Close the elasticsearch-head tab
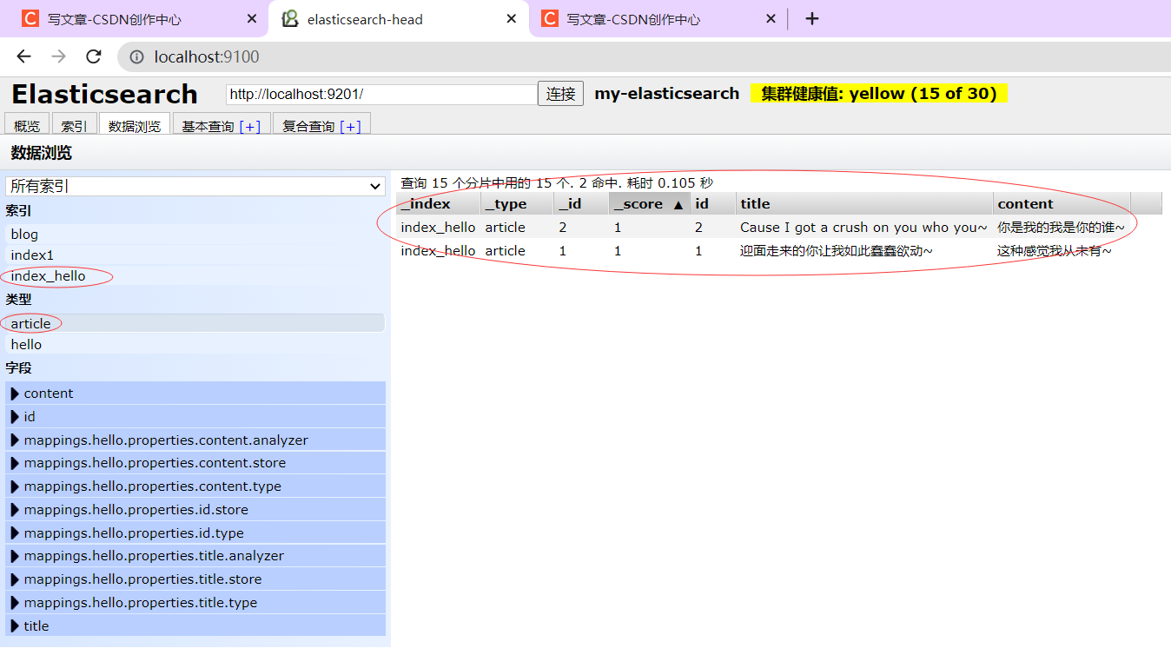Viewport: 1171px width, 655px height. pos(512,18)
